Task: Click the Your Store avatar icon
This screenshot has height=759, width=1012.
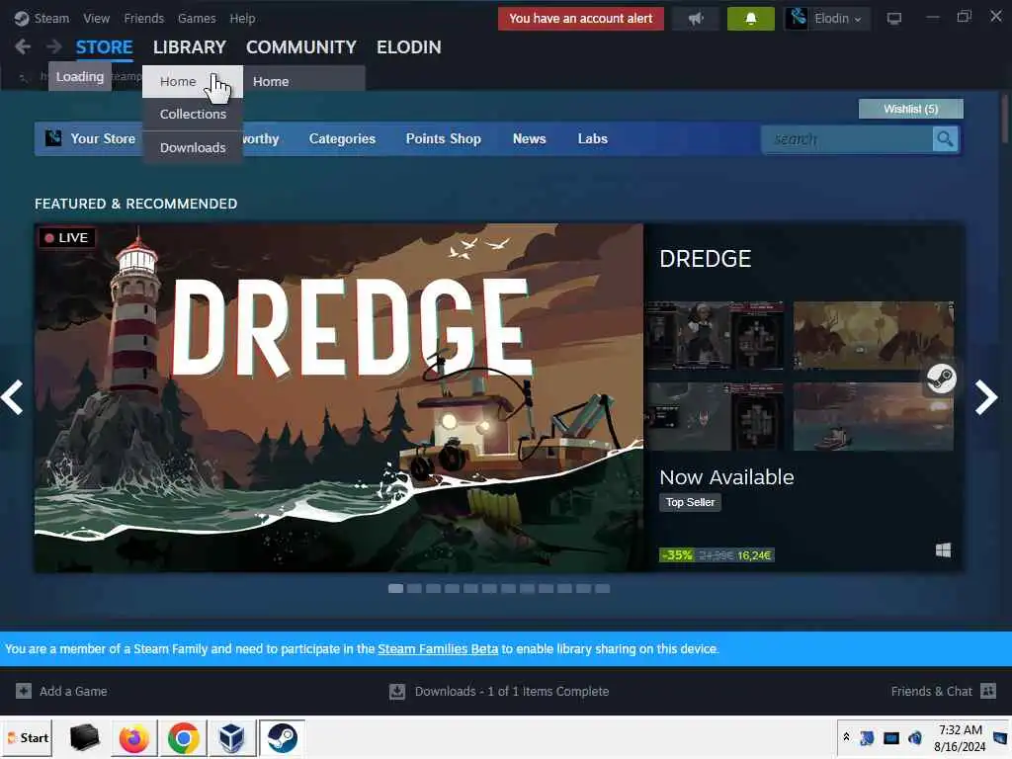Action: pyautogui.click(x=53, y=138)
